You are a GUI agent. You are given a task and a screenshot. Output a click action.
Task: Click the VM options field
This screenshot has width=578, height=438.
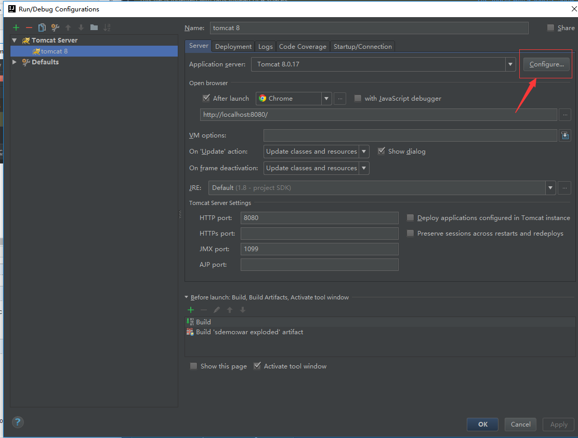click(x=410, y=135)
